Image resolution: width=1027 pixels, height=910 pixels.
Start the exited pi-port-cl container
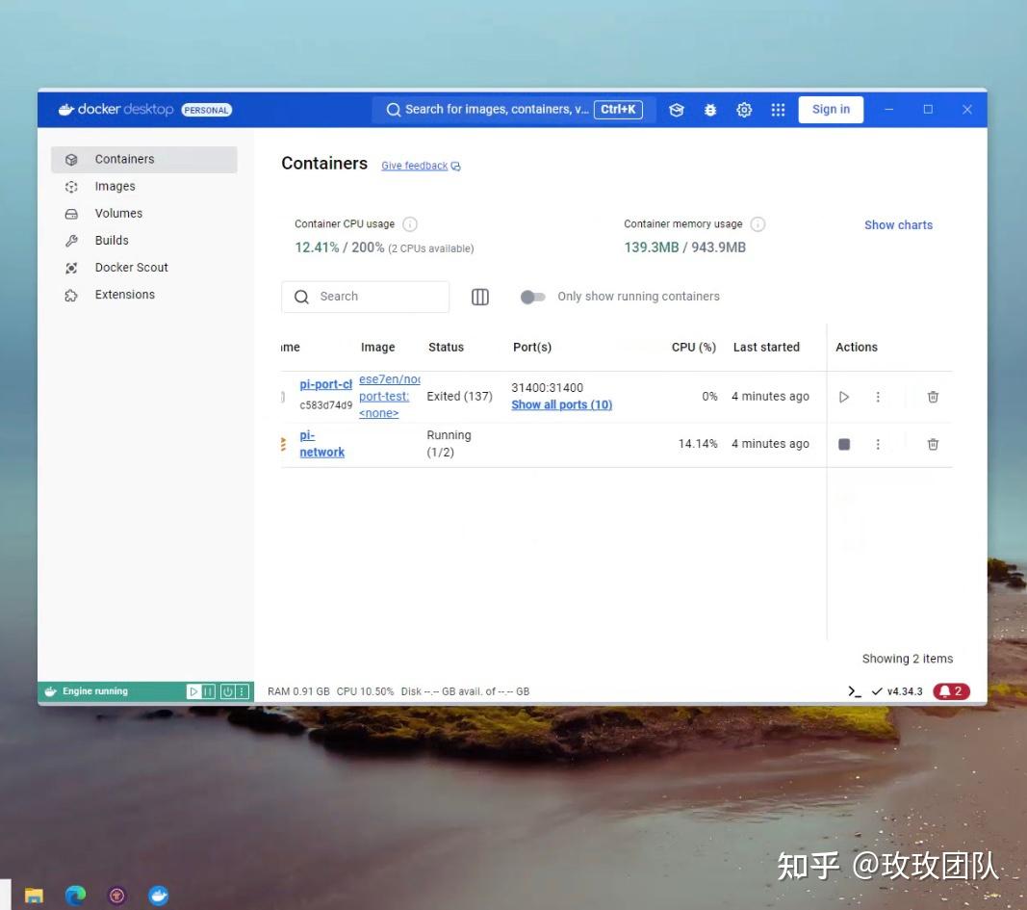point(844,396)
